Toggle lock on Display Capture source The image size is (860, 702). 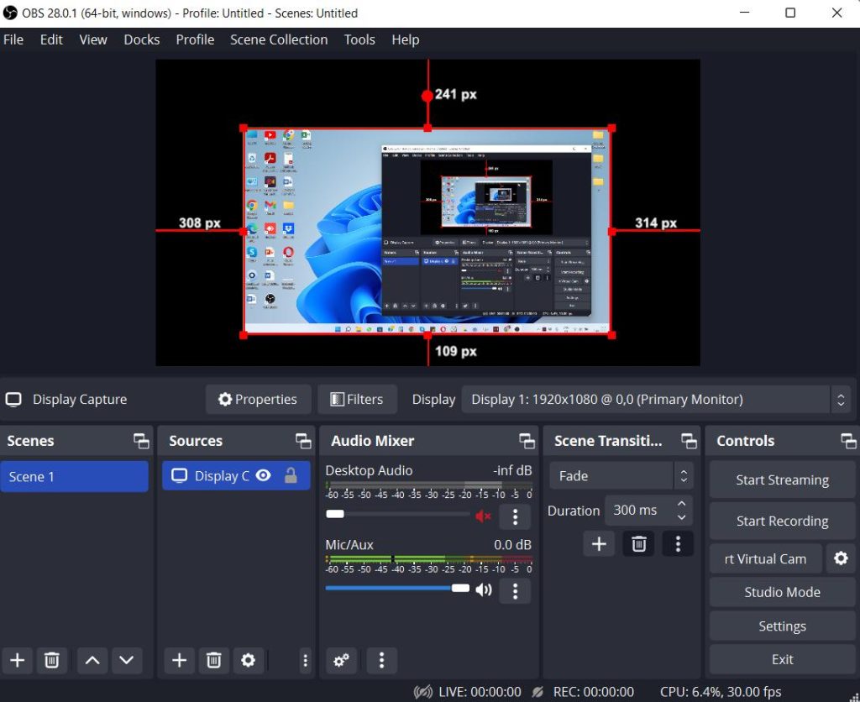coord(291,475)
